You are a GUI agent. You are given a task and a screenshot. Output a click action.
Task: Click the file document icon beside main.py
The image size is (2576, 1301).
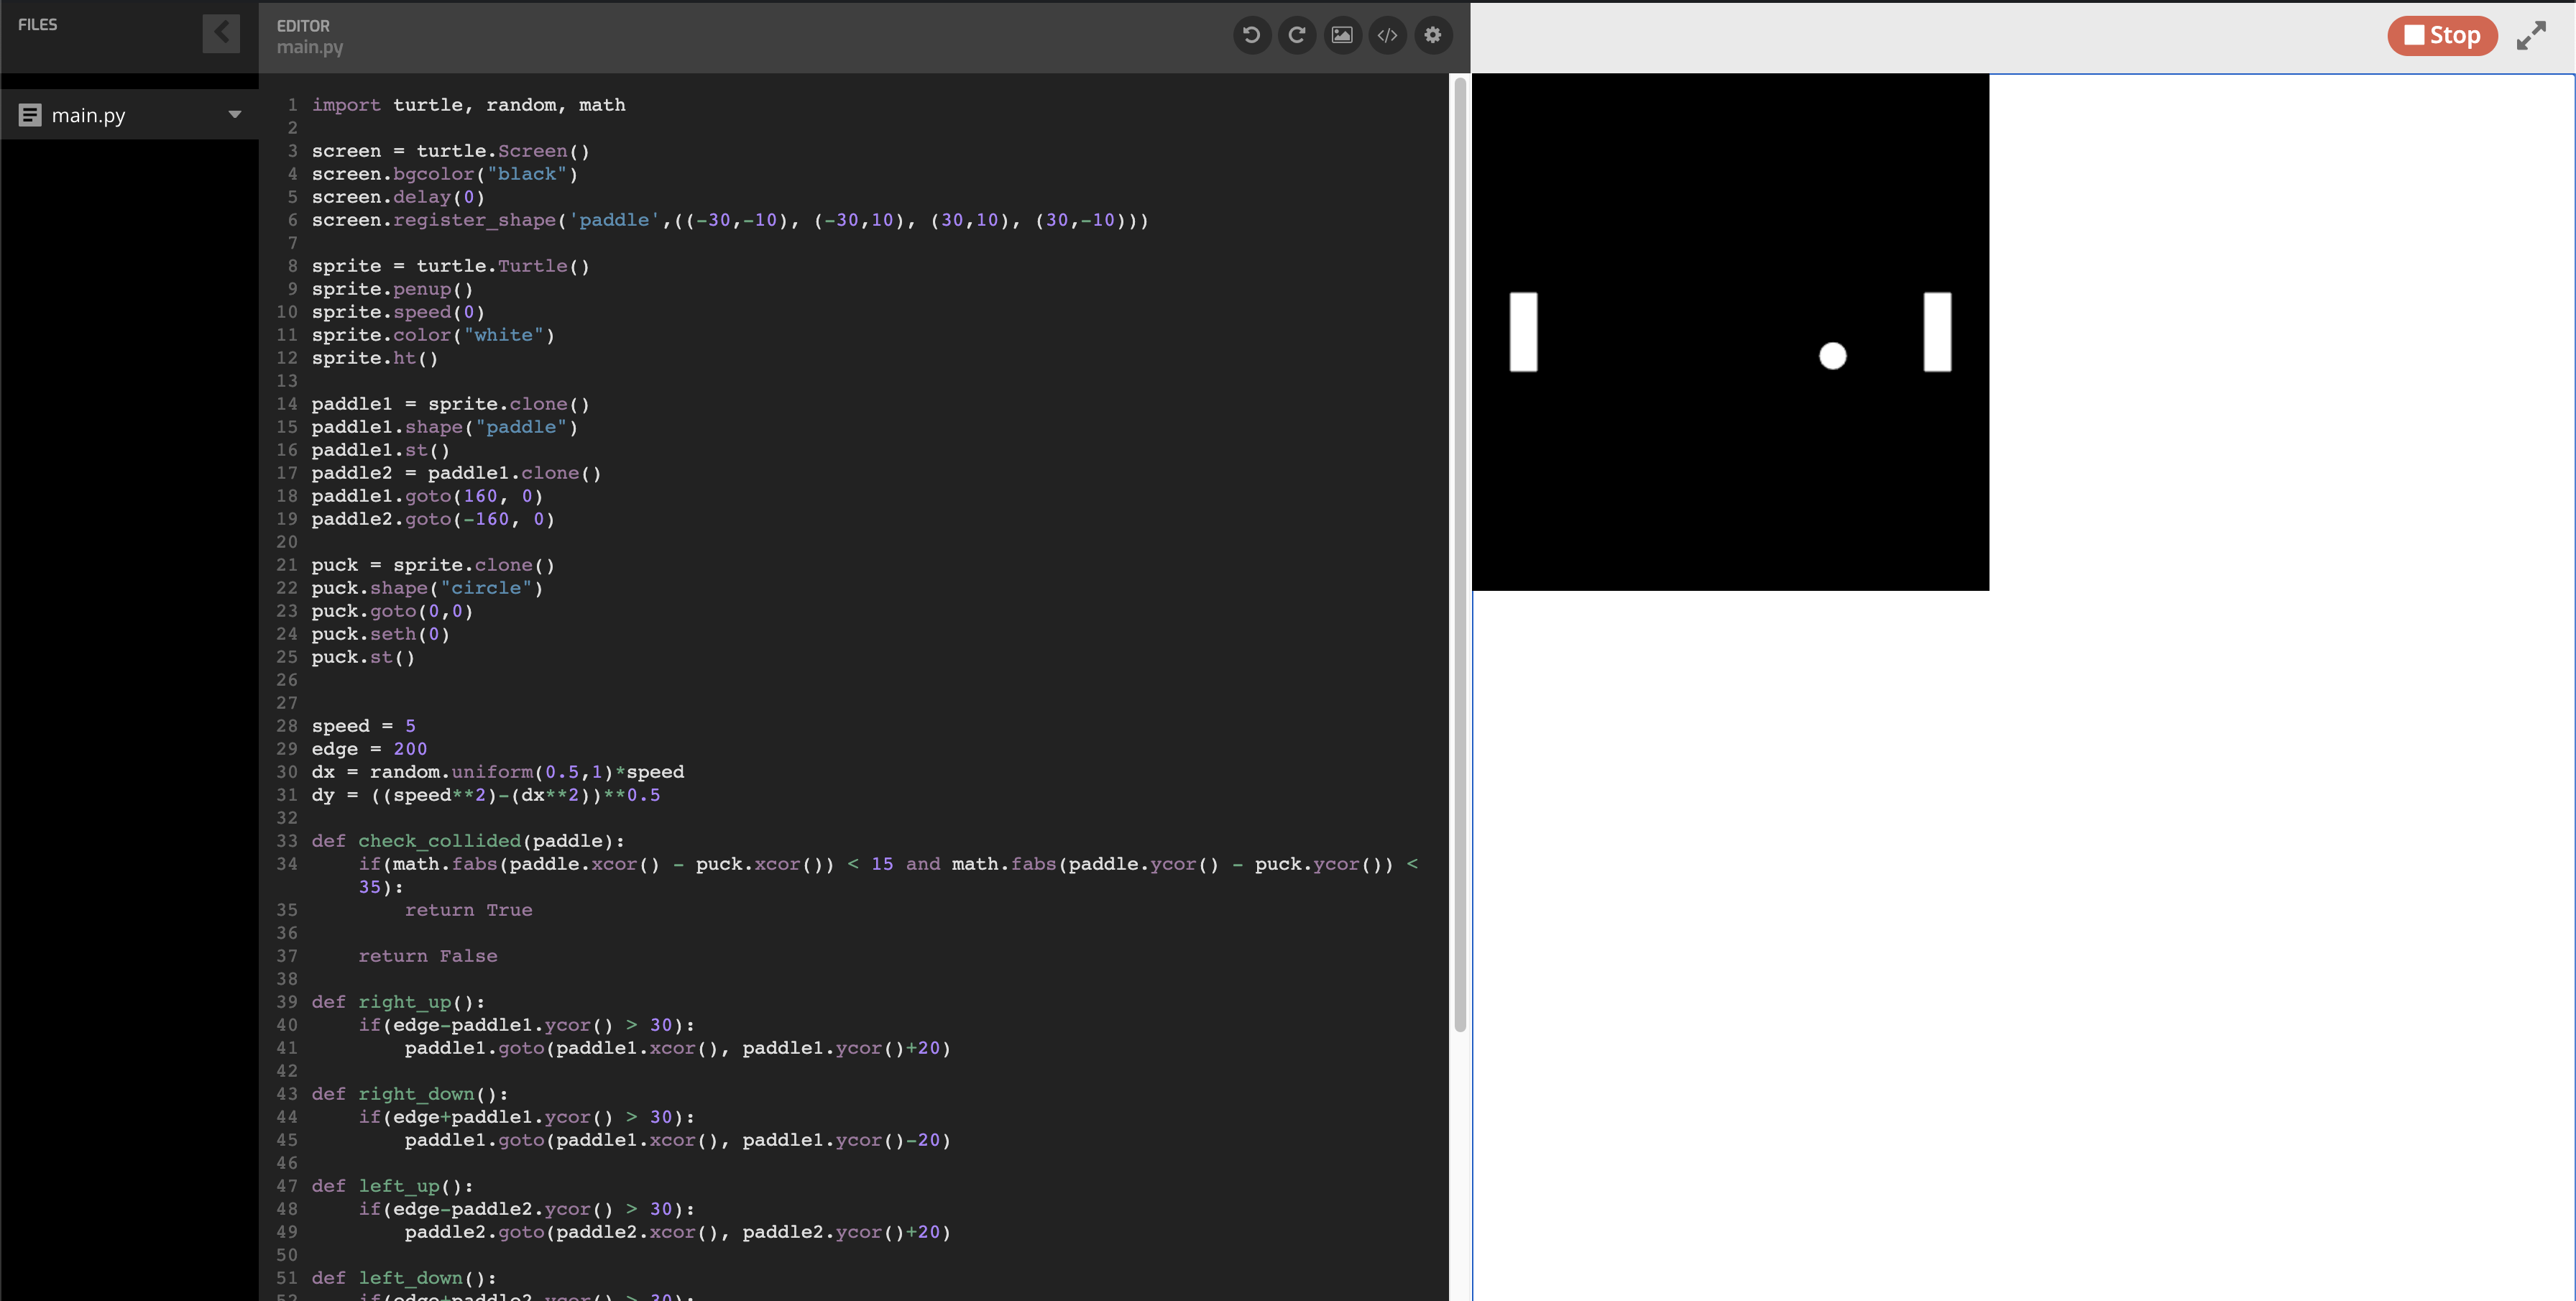coord(30,115)
